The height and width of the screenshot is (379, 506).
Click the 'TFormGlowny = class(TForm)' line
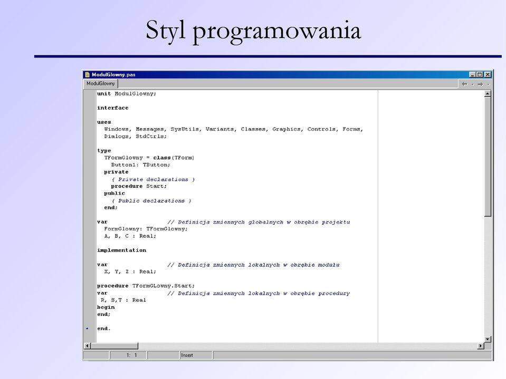149,158
